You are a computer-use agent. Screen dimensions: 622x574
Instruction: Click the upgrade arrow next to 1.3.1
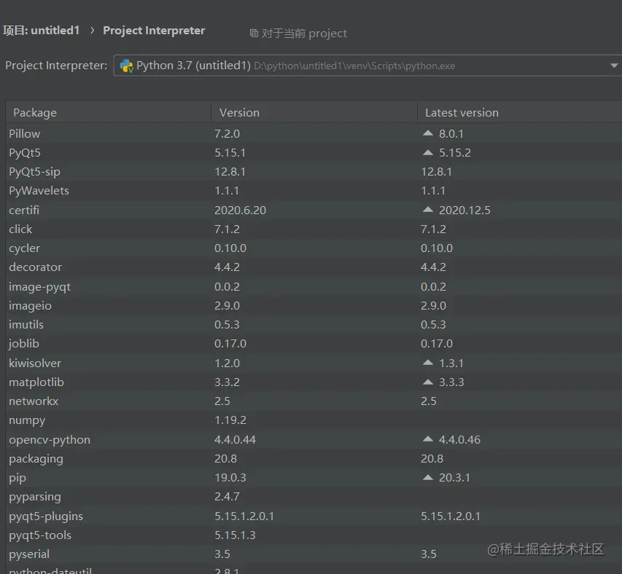pyautogui.click(x=428, y=363)
